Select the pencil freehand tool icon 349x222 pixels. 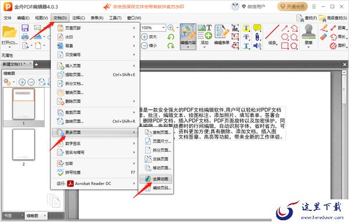[323, 28]
